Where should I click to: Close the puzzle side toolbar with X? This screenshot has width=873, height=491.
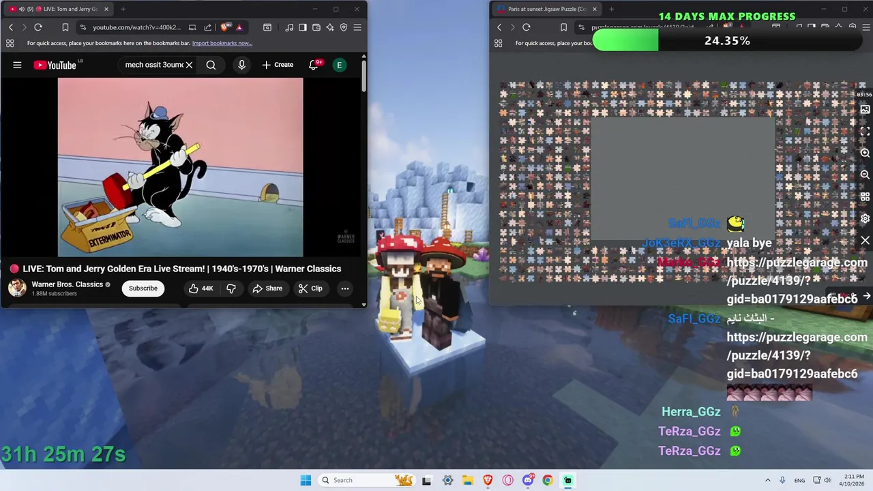click(x=865, y=240)
